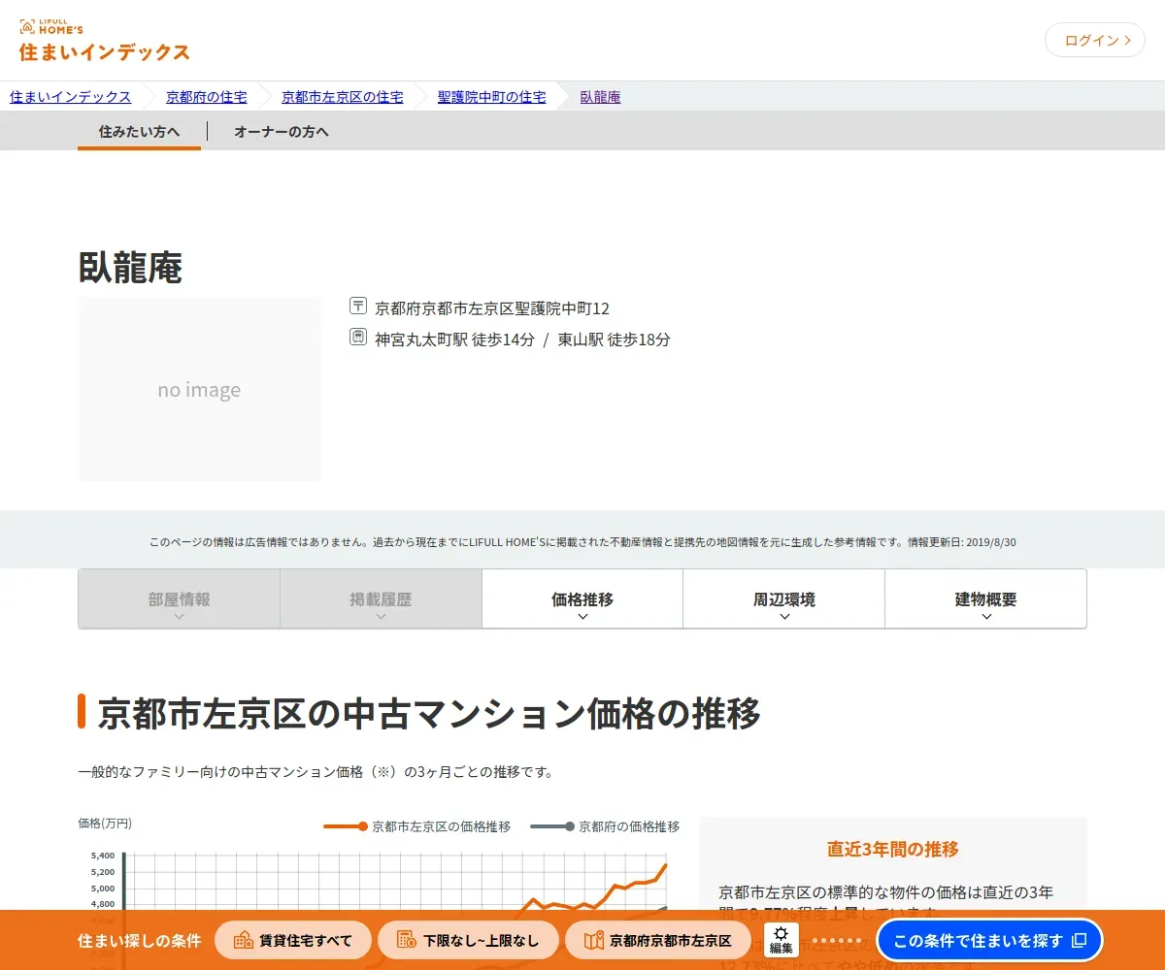
Task: Click the new-window icon on search button
Action: pos(1079,941)
